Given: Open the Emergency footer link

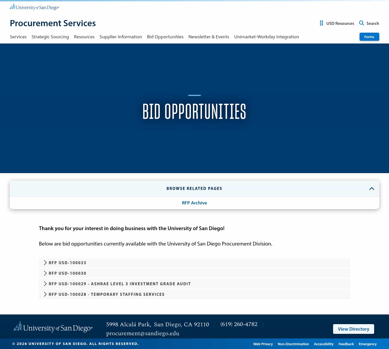Looking at the screenshot, I should pos(368,344).
